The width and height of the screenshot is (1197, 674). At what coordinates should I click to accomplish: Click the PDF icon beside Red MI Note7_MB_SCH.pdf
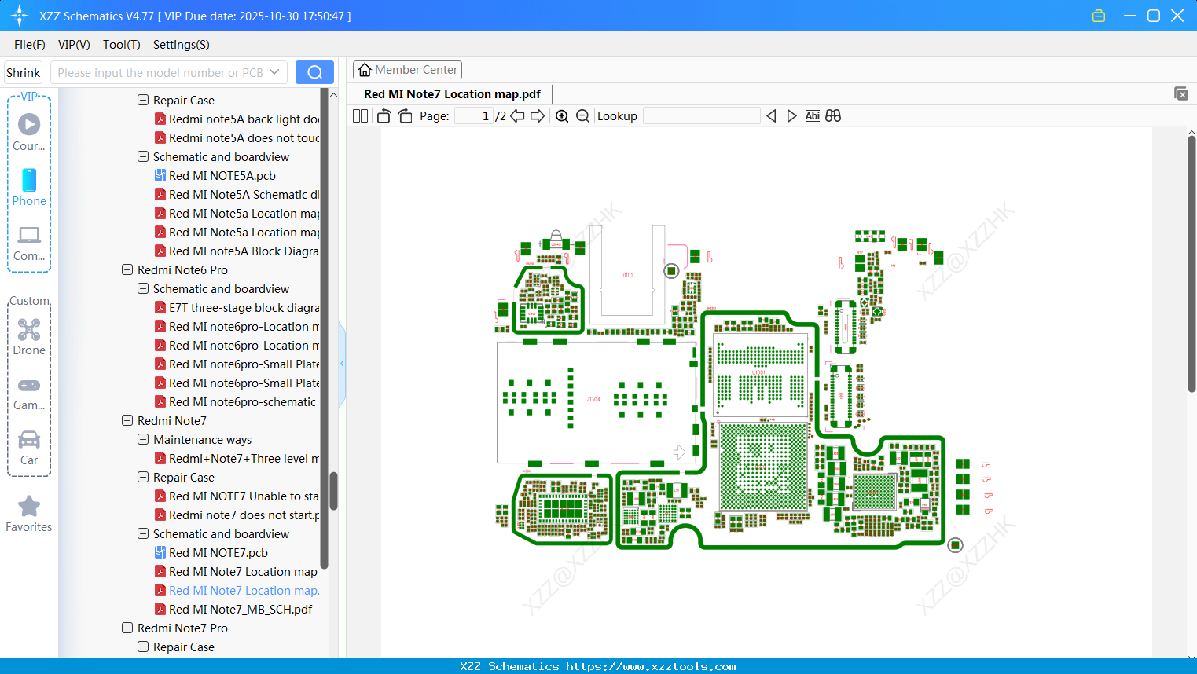click(160, 609)
